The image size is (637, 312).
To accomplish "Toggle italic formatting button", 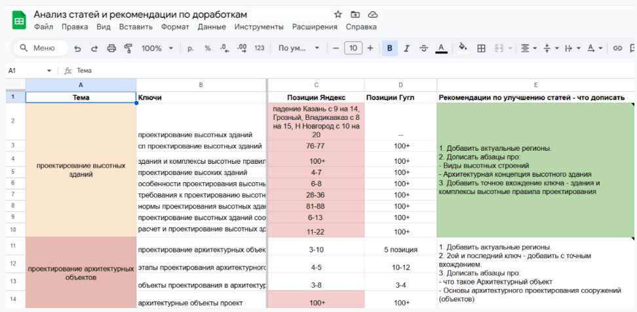I will (x=407, y=48).
